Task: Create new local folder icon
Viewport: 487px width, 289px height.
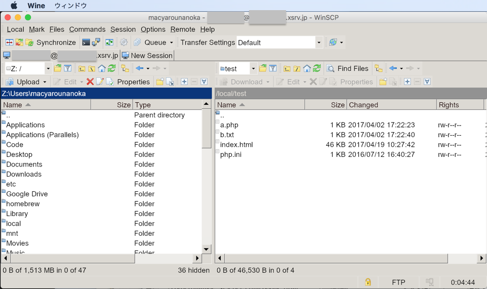Action: (x=160, y=81)
